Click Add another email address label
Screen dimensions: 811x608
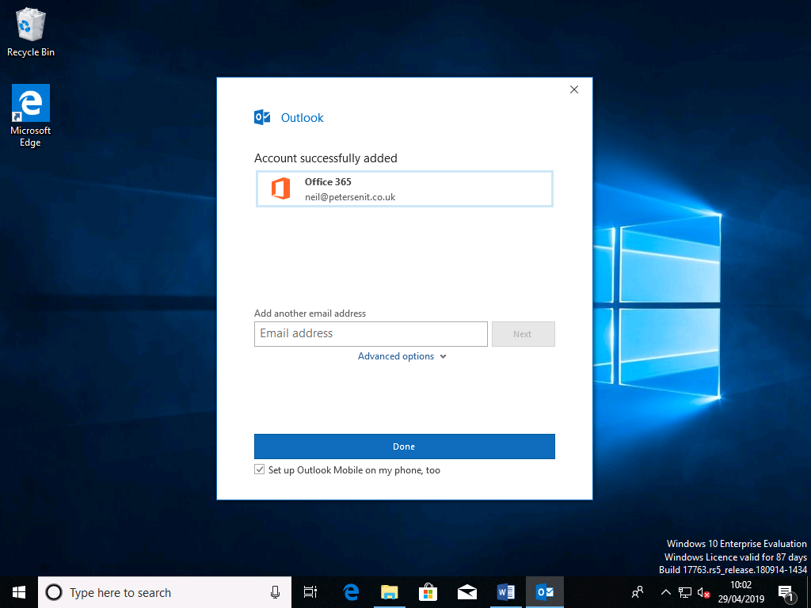pyautogui.click(x=310, y=313)
